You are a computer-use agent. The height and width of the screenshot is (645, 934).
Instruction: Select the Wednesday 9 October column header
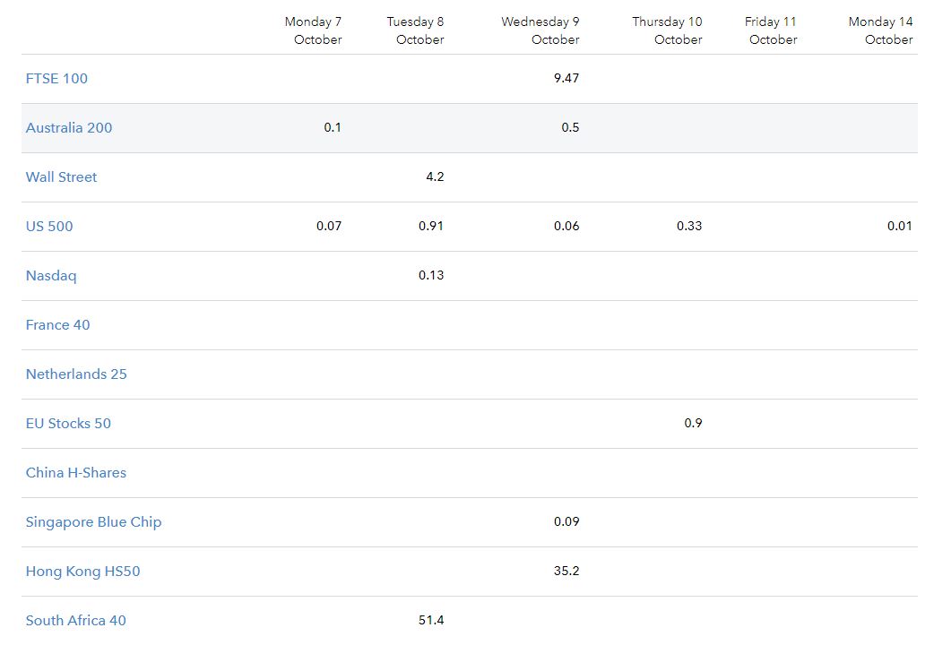(541, 30)
